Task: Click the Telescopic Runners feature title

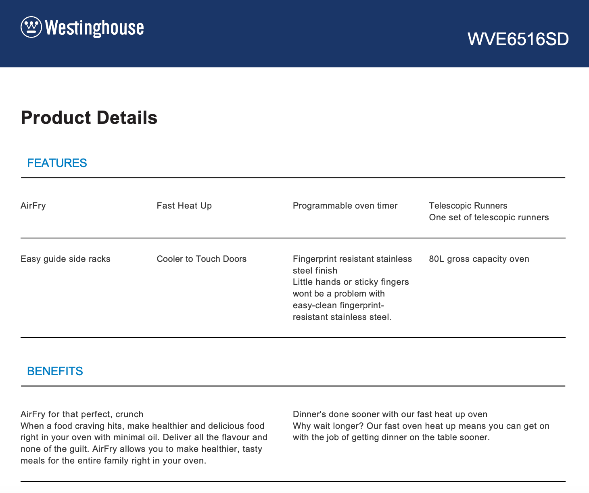Action: pyautogui.click(x=468, y=206)
